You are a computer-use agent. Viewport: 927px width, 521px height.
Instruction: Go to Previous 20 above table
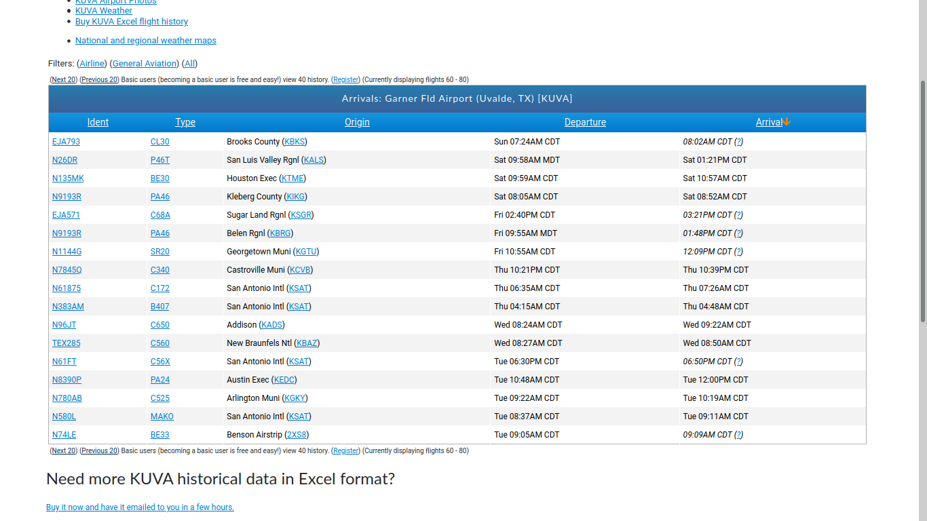tap(100, 80)
